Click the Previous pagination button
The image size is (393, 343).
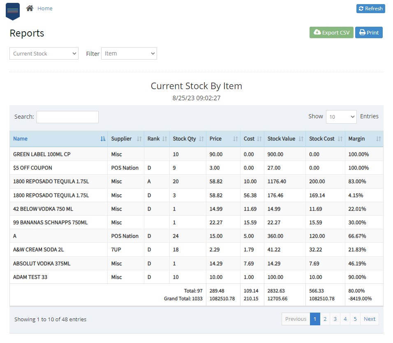[296, 319]
